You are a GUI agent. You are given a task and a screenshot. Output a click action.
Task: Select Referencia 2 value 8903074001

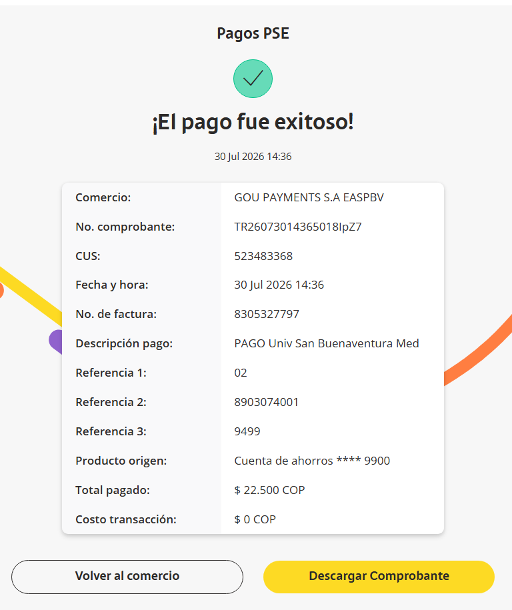pos(267,402)
